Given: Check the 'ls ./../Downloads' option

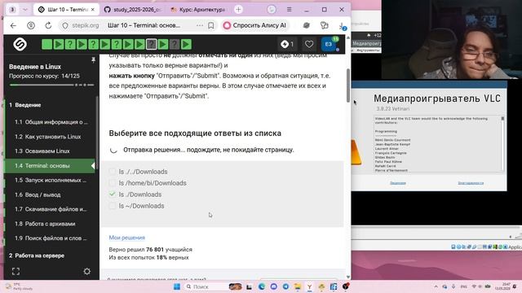Looking at the screenshot, I should coord(113,172).
